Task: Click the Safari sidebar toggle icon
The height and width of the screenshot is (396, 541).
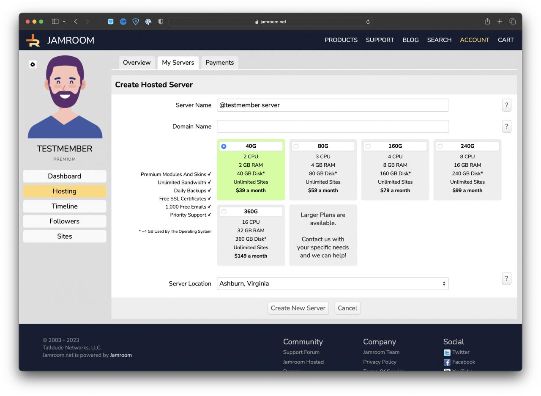Action: click(55, 22)
